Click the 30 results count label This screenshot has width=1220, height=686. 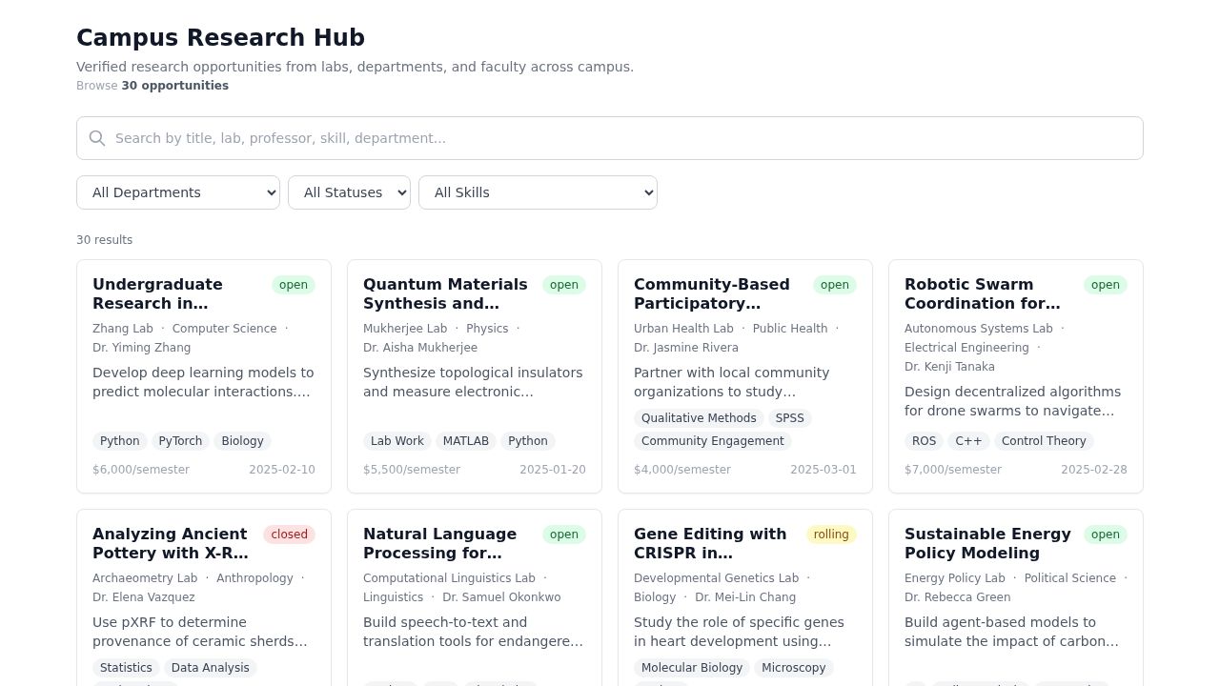[x=105, y=240]
